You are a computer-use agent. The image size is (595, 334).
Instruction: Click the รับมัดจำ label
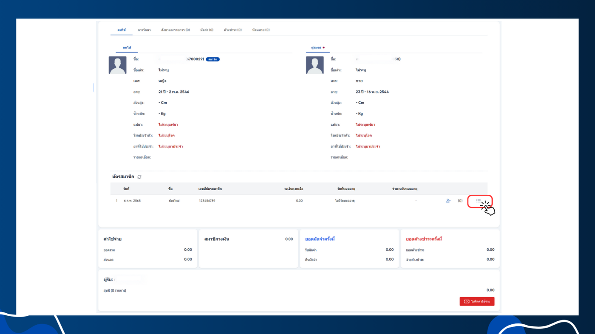(311, 250)
